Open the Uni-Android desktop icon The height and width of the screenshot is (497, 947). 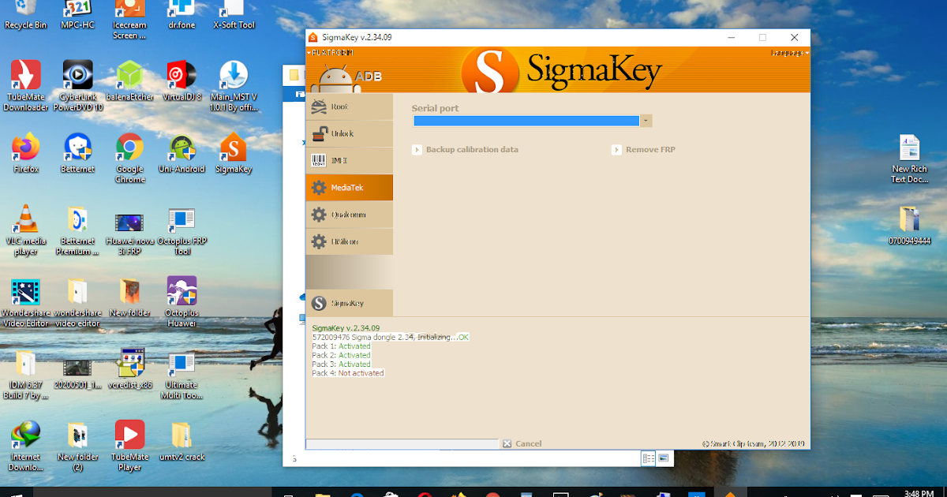(182, 153)
